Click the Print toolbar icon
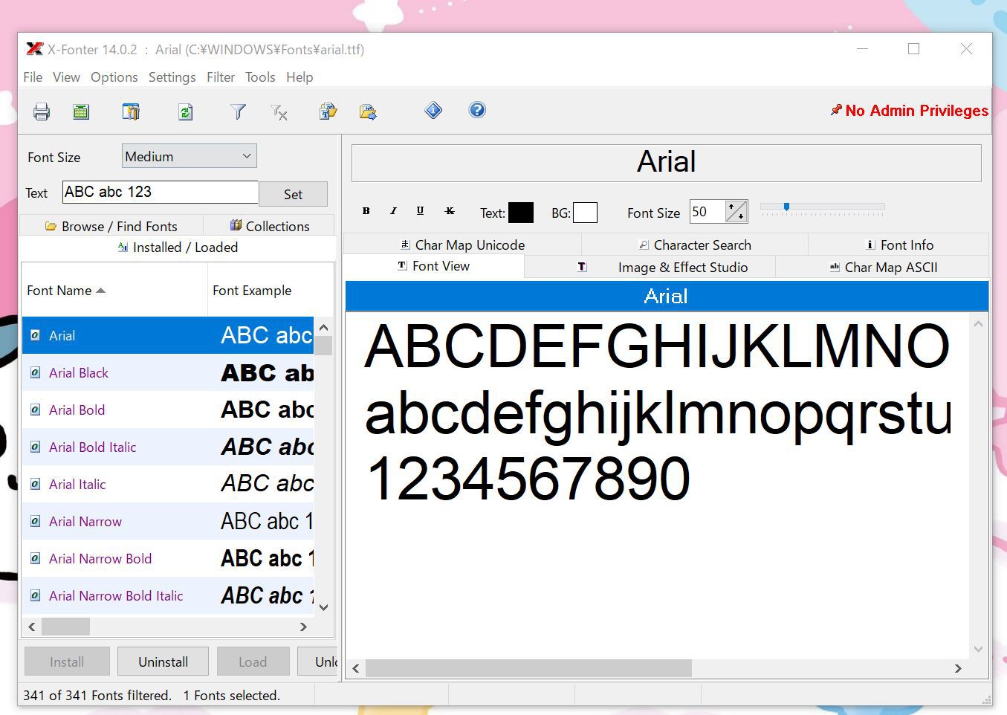The height and width of the screenshot is (715, 1007). coord(42,111)
